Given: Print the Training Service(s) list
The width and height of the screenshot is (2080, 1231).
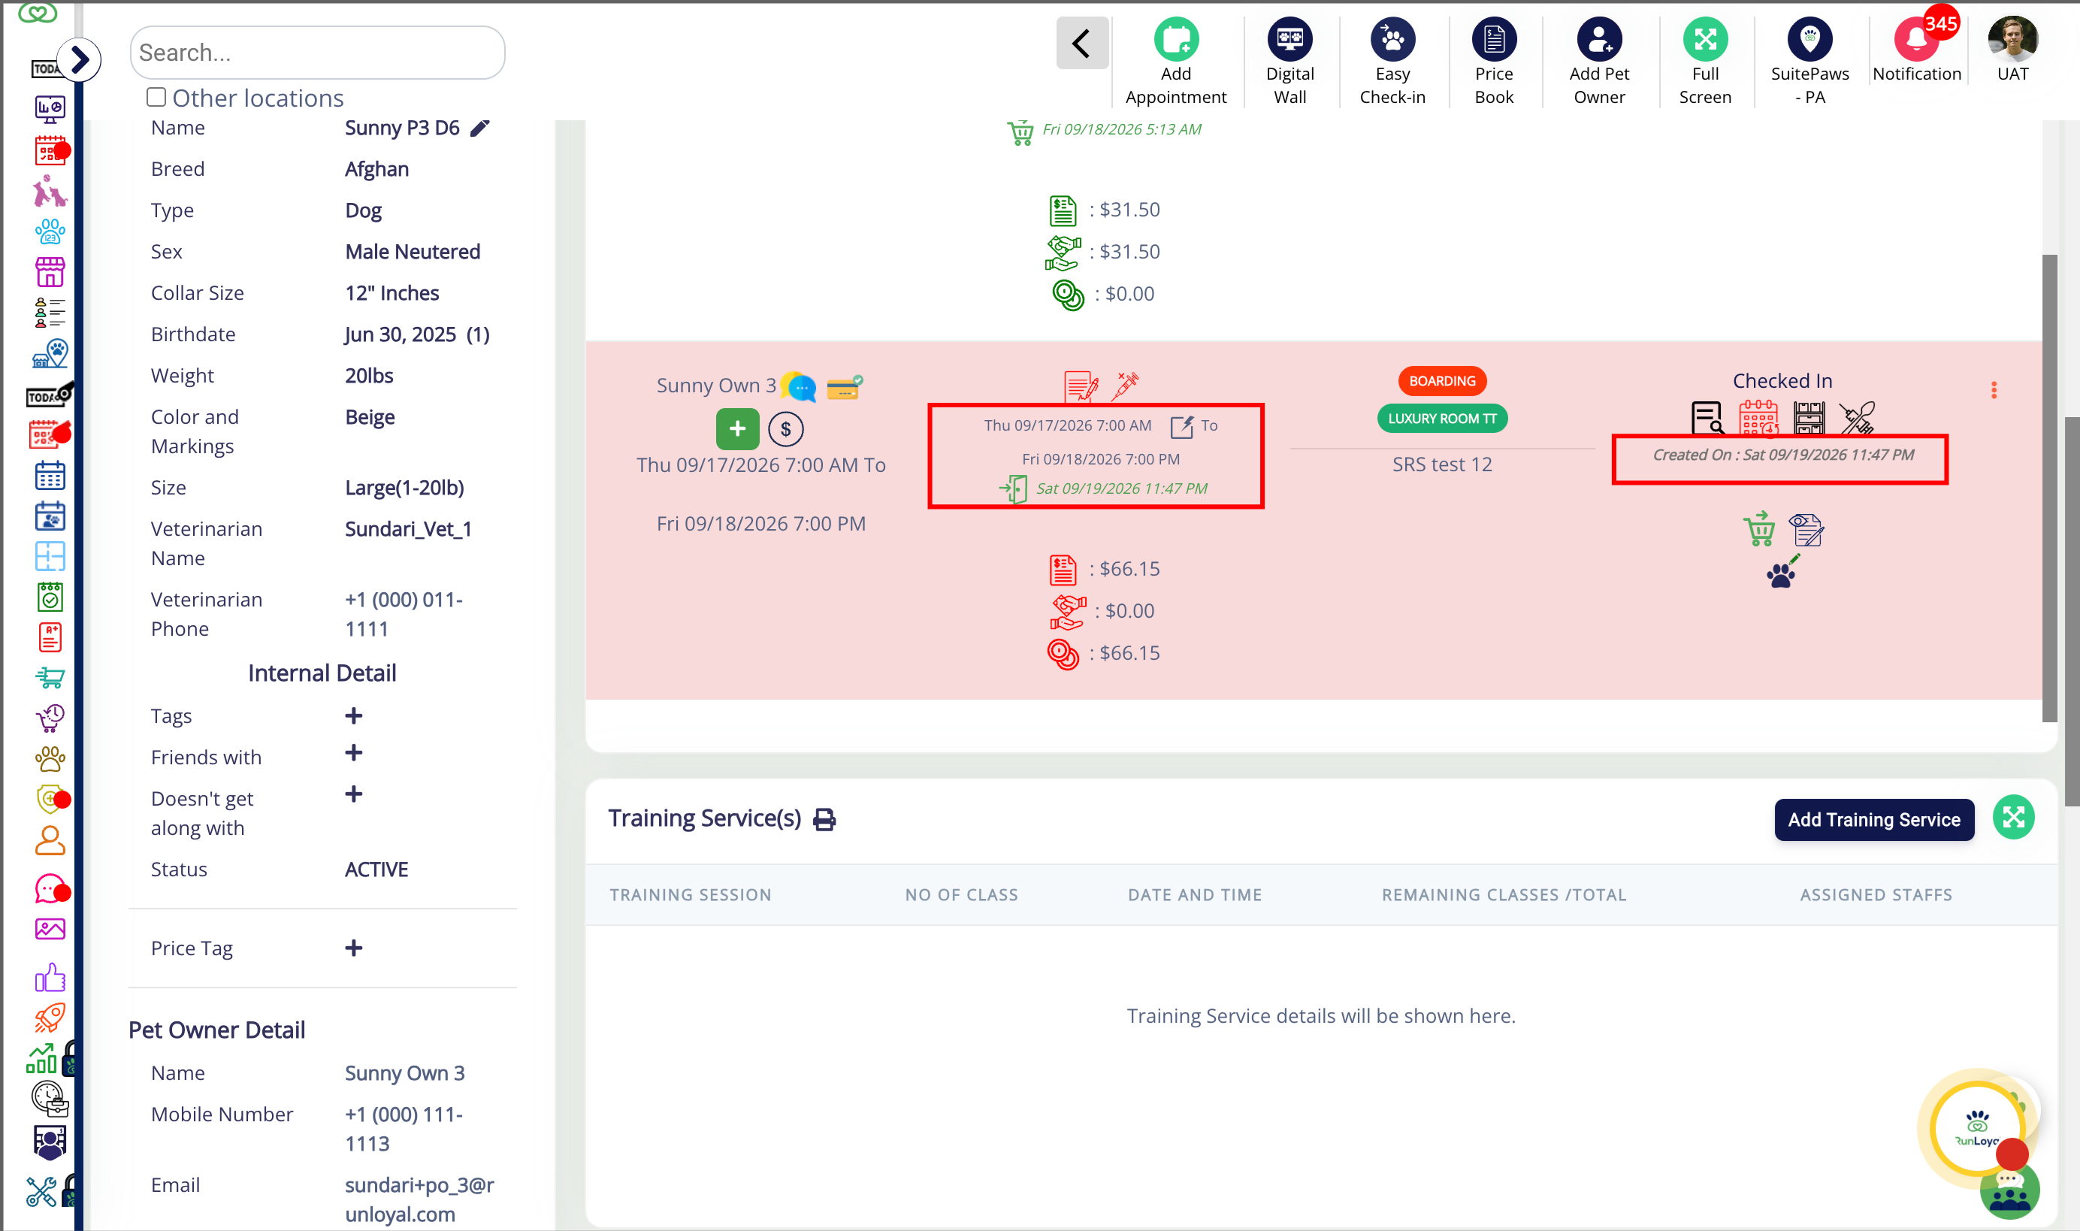Looking at the screenshot, I should click(824, 820).
